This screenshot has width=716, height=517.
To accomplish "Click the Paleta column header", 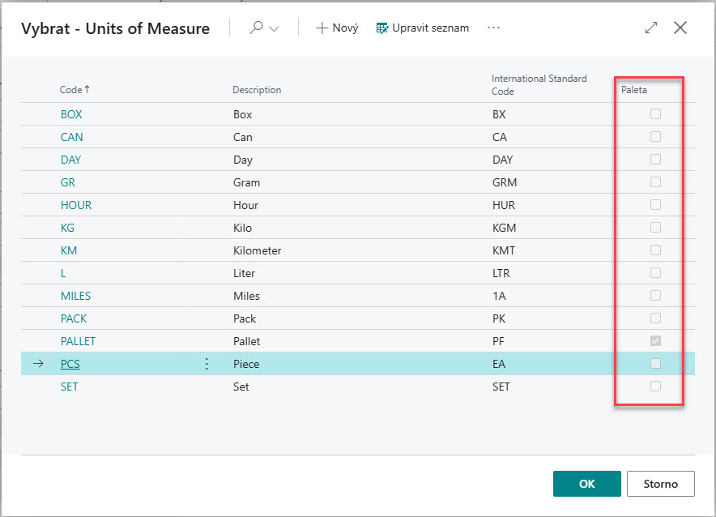I will pyautogui.click(x=633, y=90).
